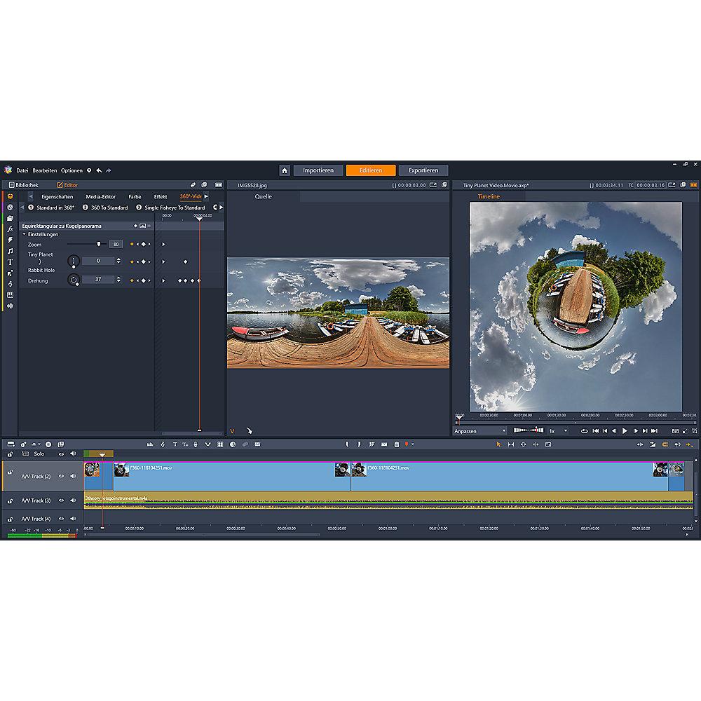Click the Undo arrow icon
The height and width of the screenshot is (701, 701).
99,170
